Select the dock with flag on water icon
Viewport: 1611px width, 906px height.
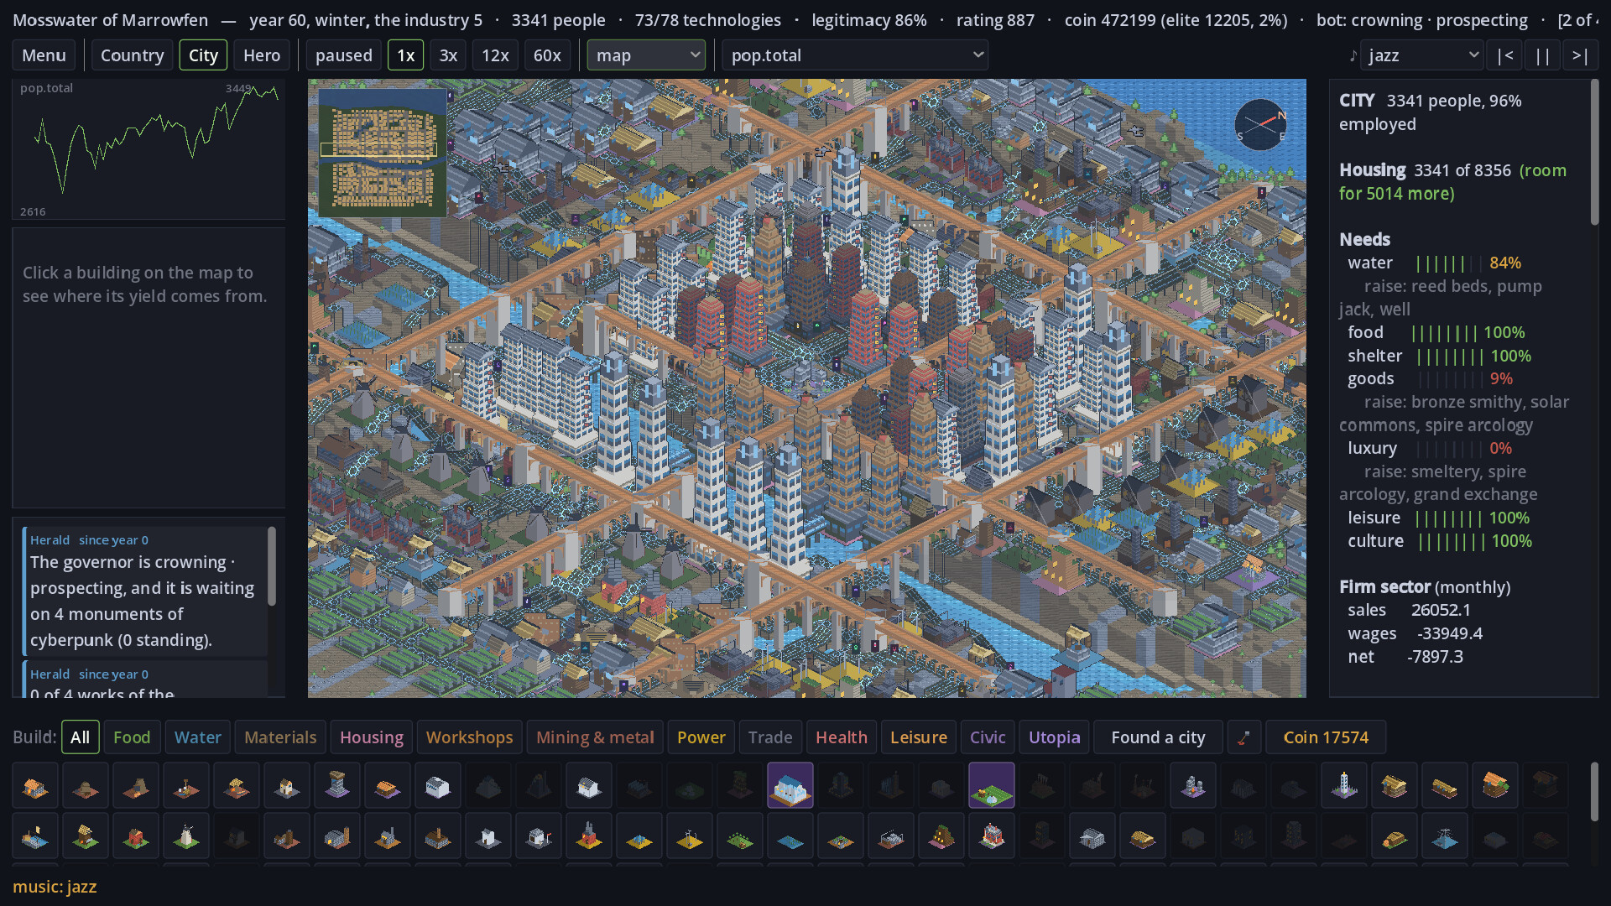point(35,836)
